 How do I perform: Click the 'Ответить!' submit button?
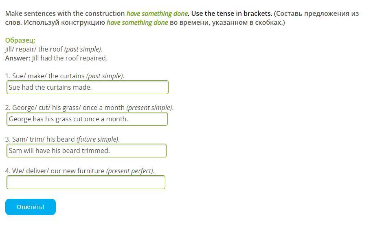pos(31,207)
